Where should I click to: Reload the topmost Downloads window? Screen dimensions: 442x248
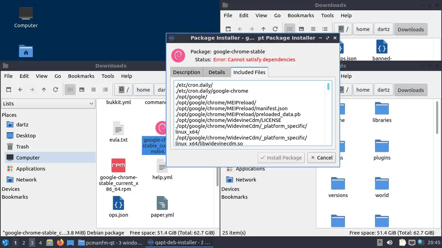tap(275, 29)
